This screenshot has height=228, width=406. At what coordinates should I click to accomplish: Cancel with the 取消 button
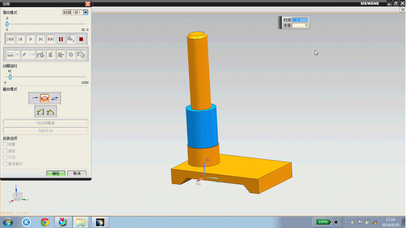click(x=77, y=173)
